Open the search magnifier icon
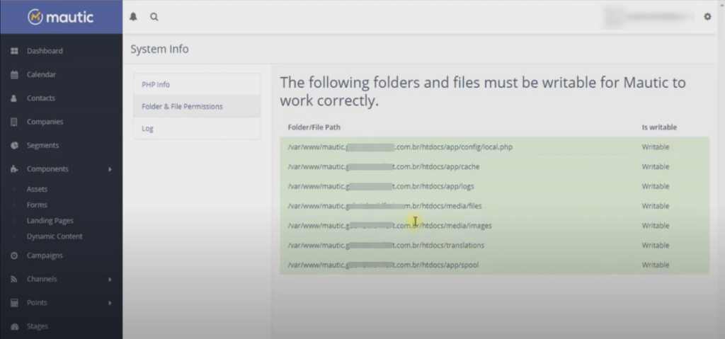The height and width of the screenshot is (339, 725). point(154,17)
